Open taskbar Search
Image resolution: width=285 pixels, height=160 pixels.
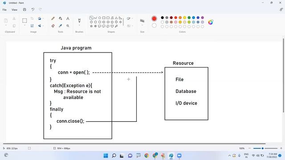tap(114, 156)
